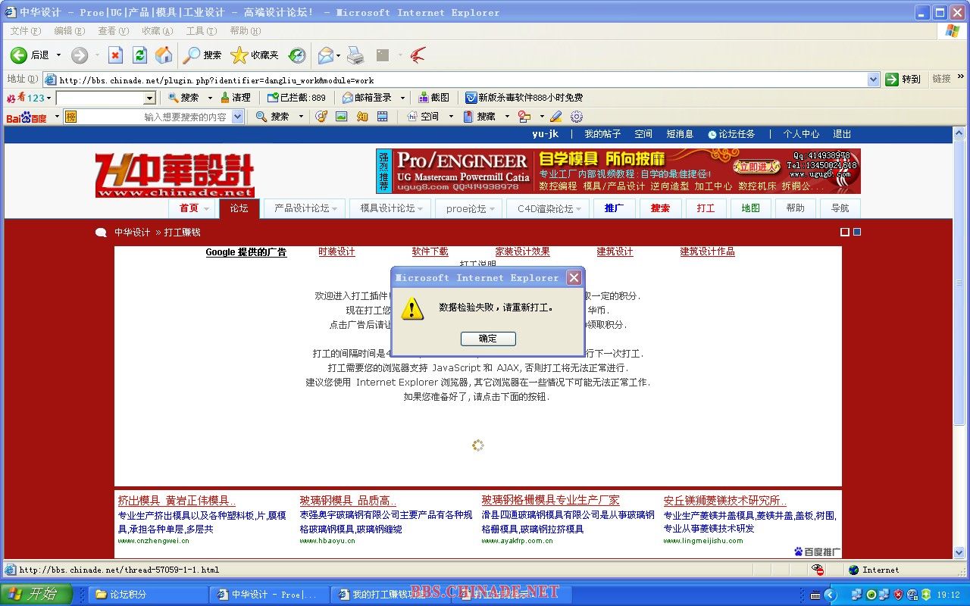This screenshot has width=970, height=606.
Task: Click the Windows 开始 Start button
Action: (x=36, y=594)
